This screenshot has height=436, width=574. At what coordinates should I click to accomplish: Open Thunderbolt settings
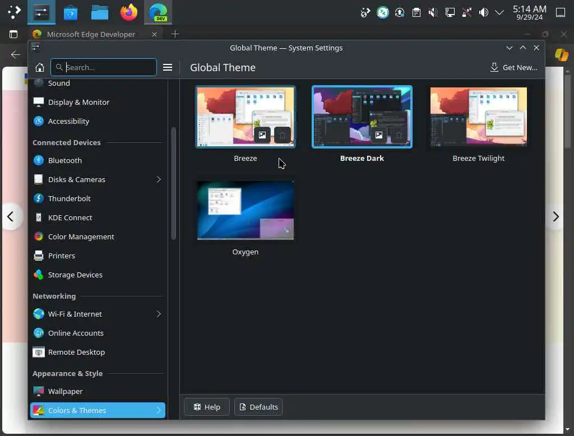pos(98,198)
